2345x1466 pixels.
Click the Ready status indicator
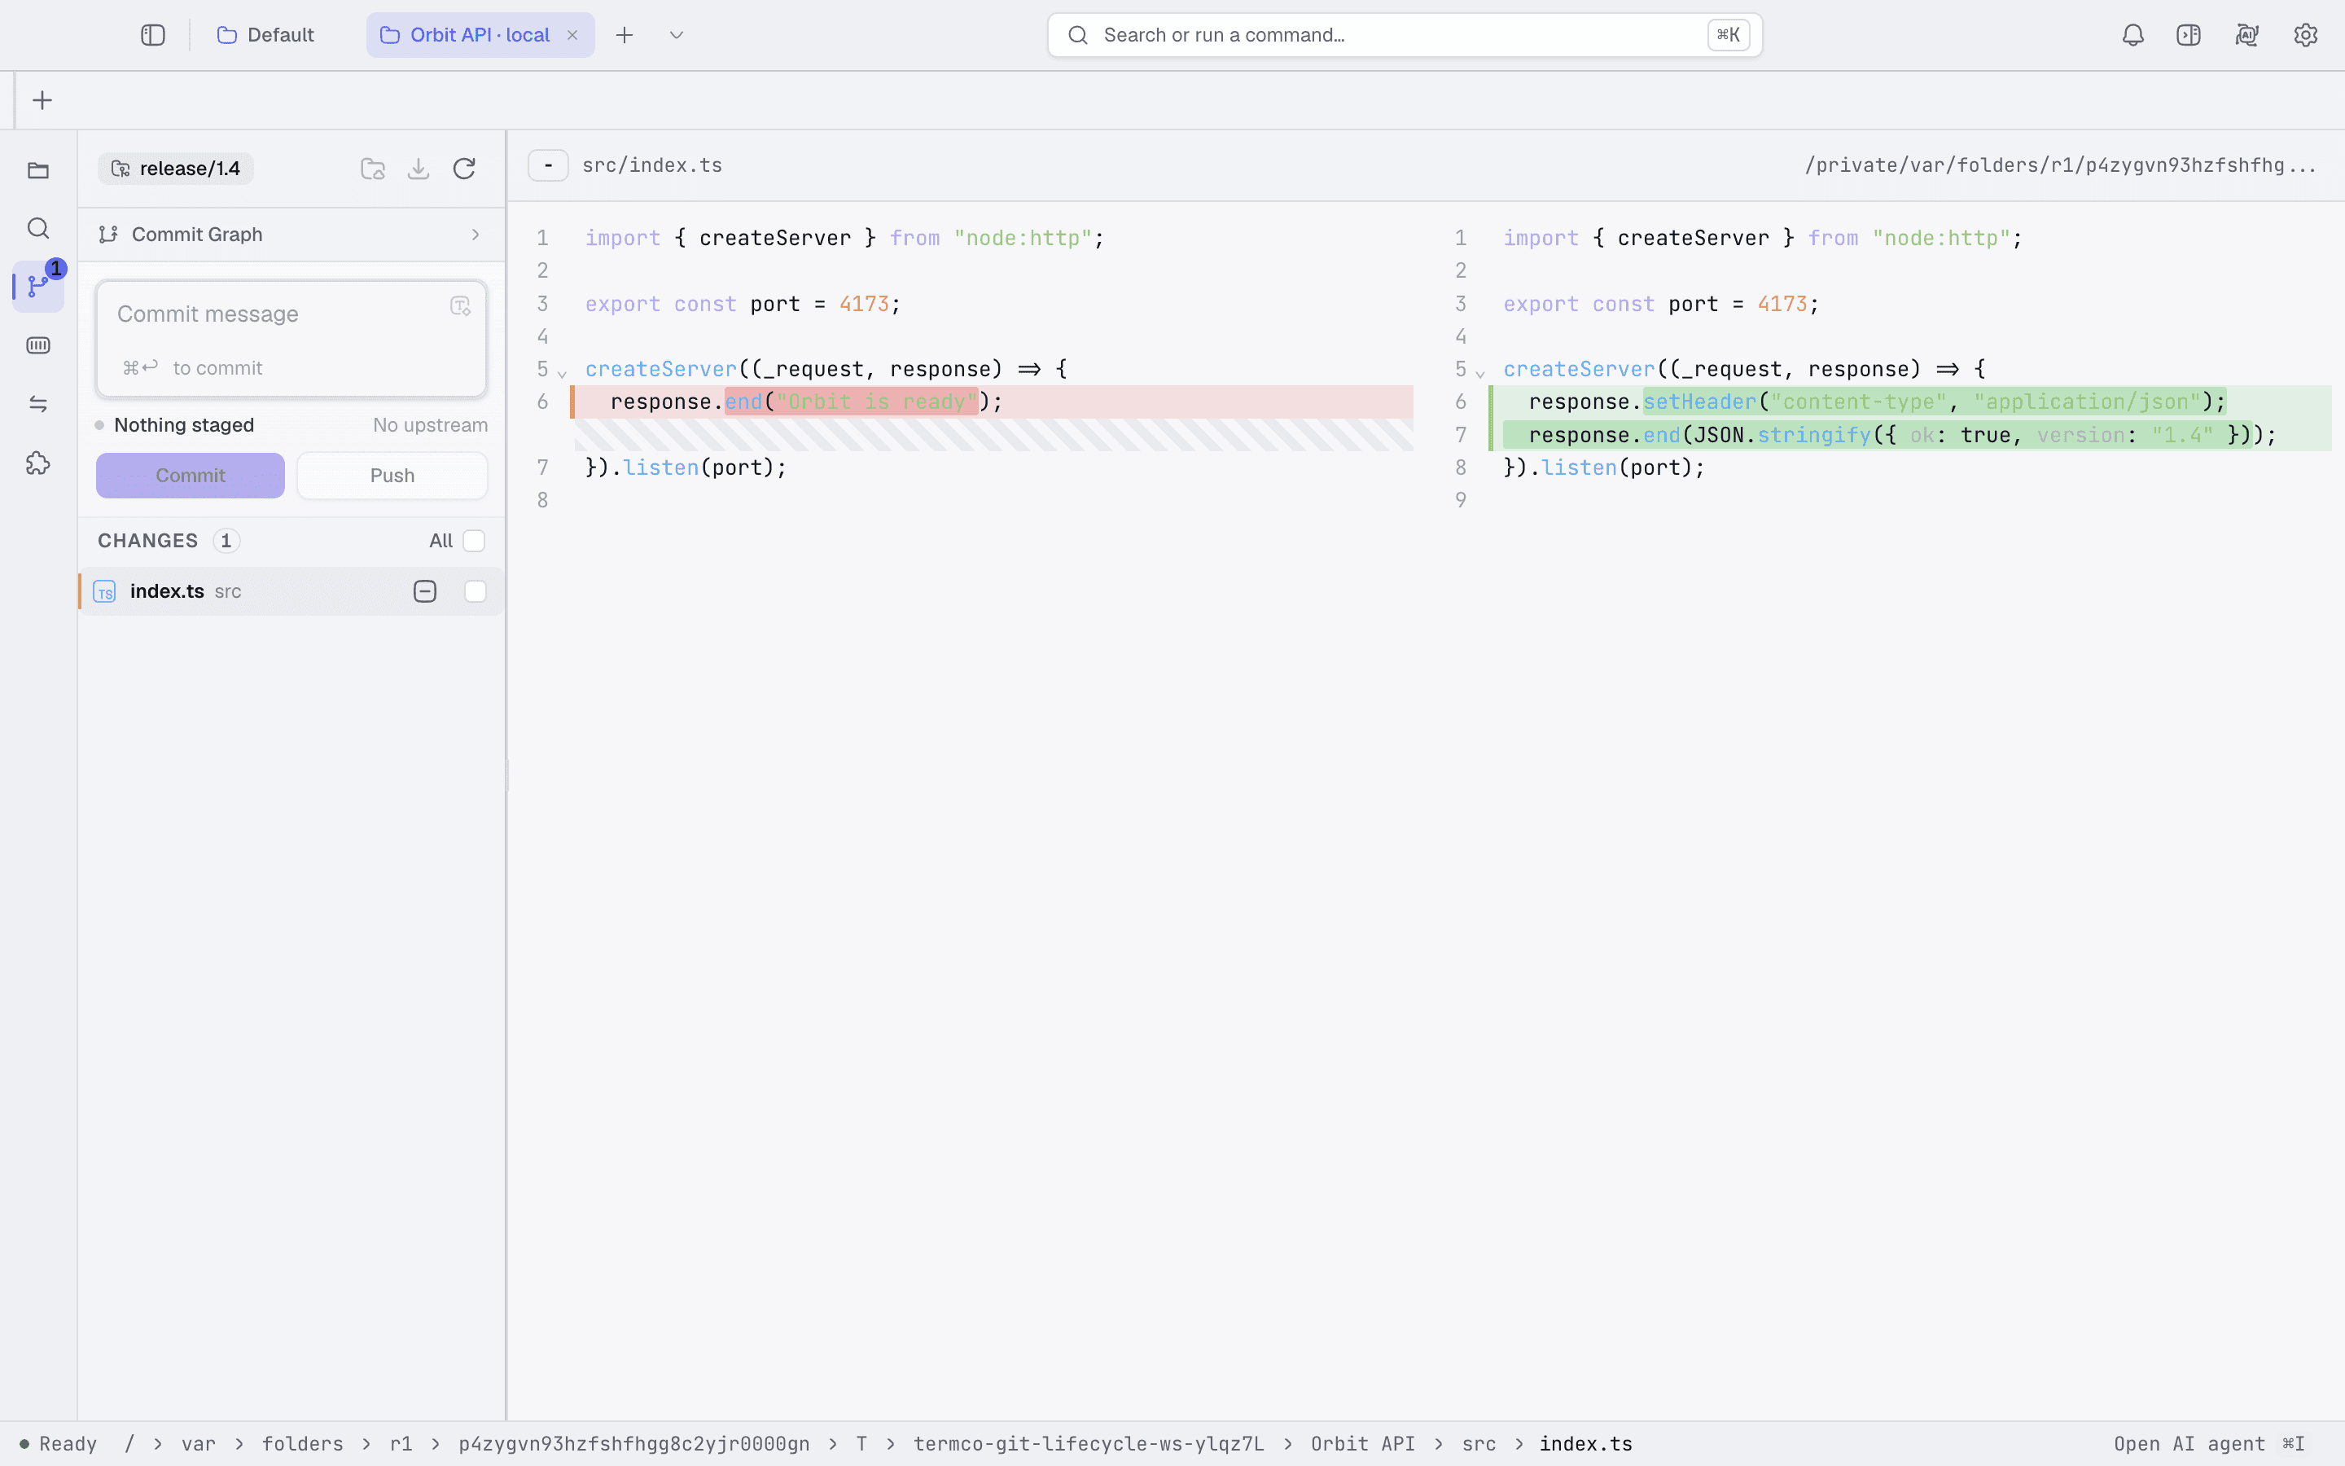[58, 1444]
